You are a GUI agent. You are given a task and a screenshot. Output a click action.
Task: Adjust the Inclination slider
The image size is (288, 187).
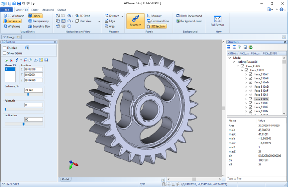[23, 124]
